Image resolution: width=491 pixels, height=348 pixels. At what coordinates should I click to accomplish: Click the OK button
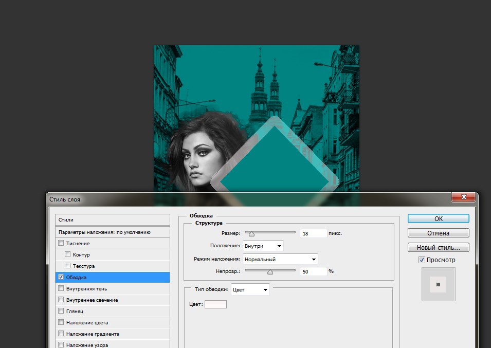pyautogui.click(x=438, y=218)
